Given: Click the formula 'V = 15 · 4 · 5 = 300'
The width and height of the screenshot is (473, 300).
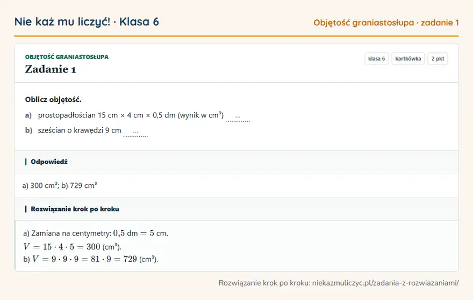Looking at the screenshot, I should [62, 247].
